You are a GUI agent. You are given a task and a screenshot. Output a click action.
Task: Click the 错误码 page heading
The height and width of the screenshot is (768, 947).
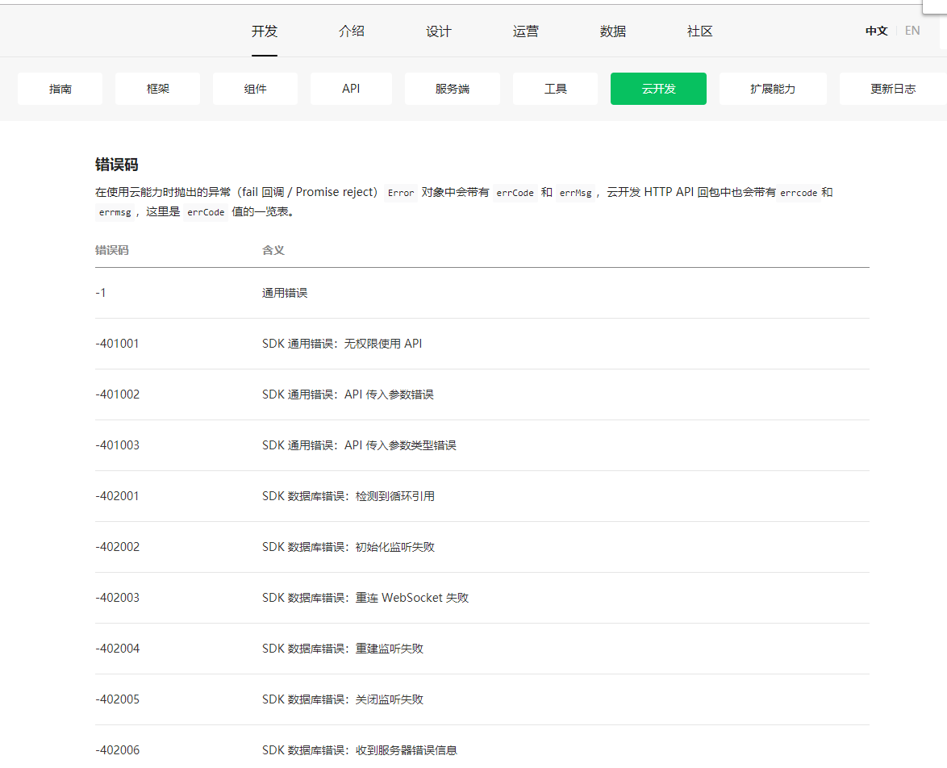click(x=117, y=165)
